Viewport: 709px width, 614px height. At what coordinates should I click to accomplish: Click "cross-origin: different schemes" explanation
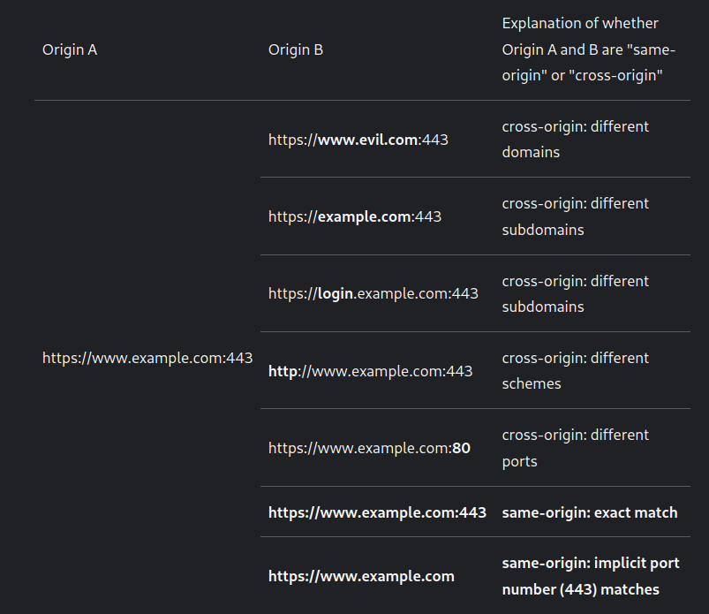(575, 371)
